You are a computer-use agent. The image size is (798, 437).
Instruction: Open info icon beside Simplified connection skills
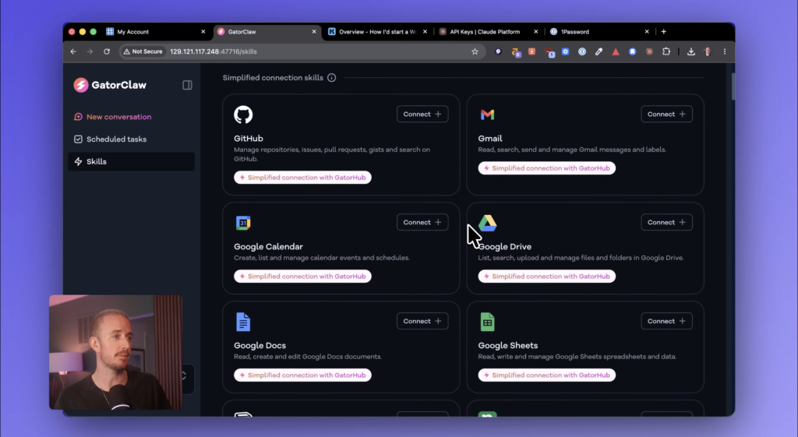332,78
